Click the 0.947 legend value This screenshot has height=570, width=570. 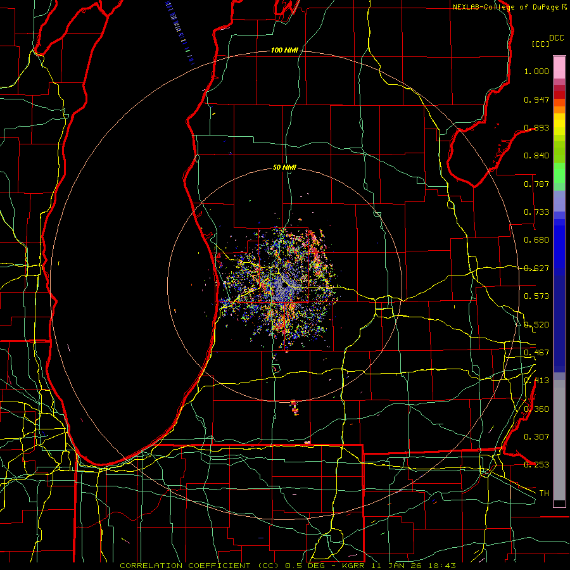click(x=536, y=99)
